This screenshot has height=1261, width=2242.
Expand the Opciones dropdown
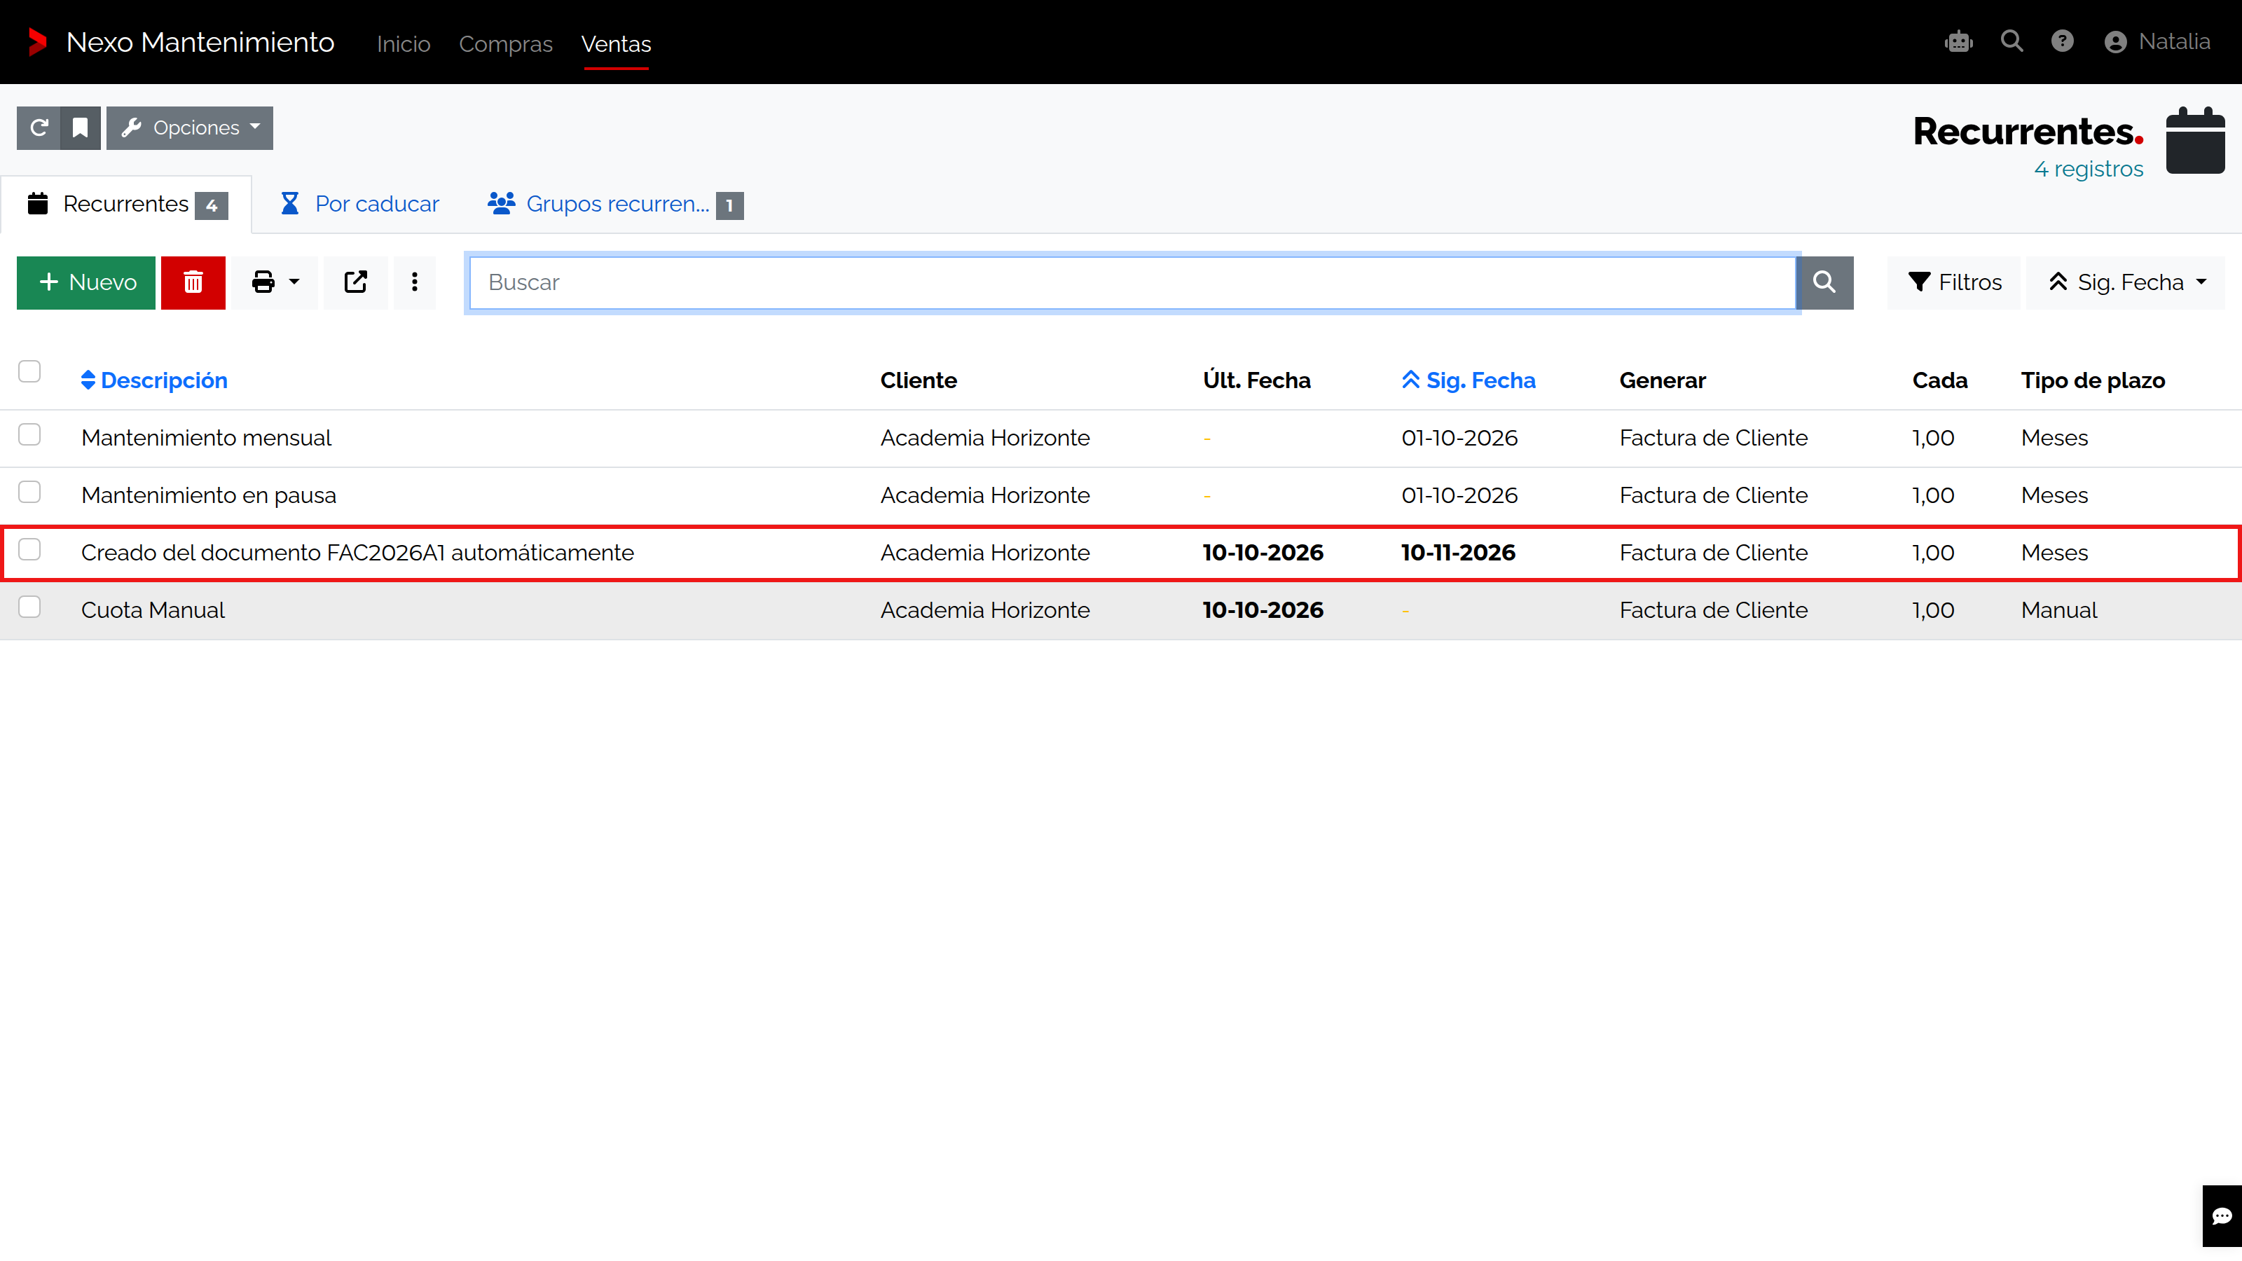pos(190,128)
